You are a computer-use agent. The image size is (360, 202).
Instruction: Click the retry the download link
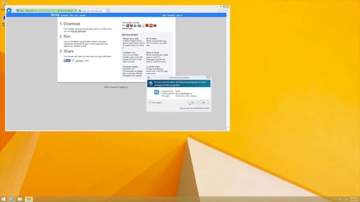click(x=78, y=31)
